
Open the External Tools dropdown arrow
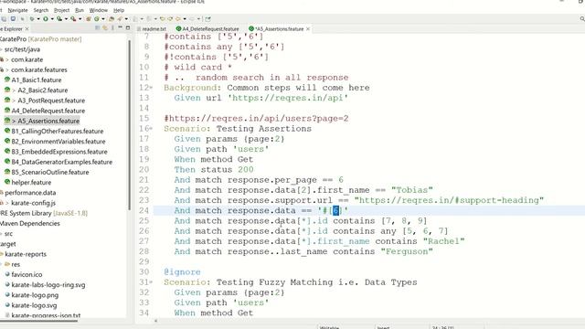[x=80, y=18]
